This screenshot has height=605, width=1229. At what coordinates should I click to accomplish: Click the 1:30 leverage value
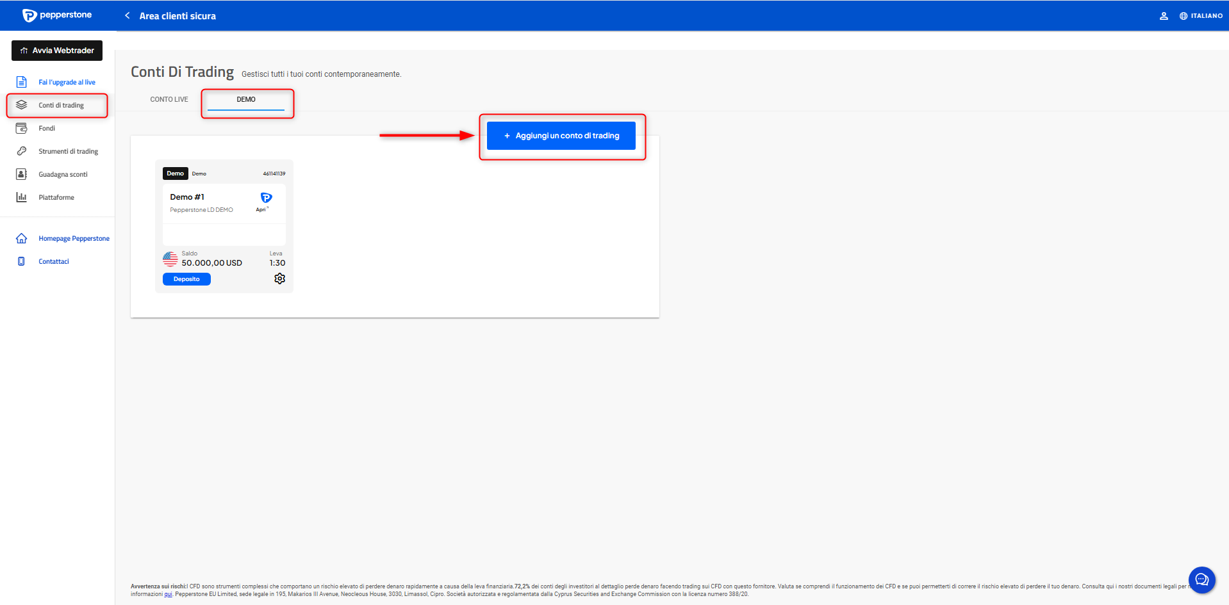pyautogui.click(x=277, y=263)
